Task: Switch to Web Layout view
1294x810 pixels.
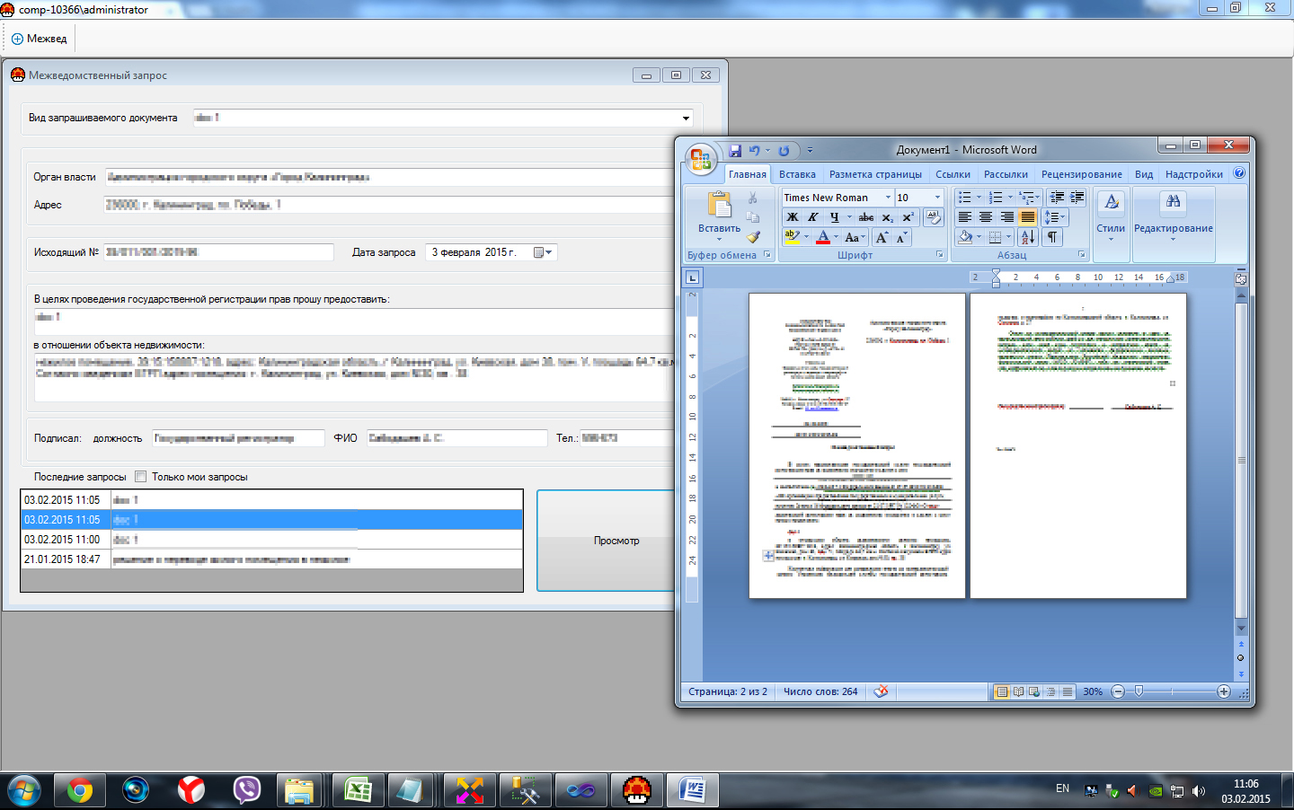Action: tap(1034, 691)
